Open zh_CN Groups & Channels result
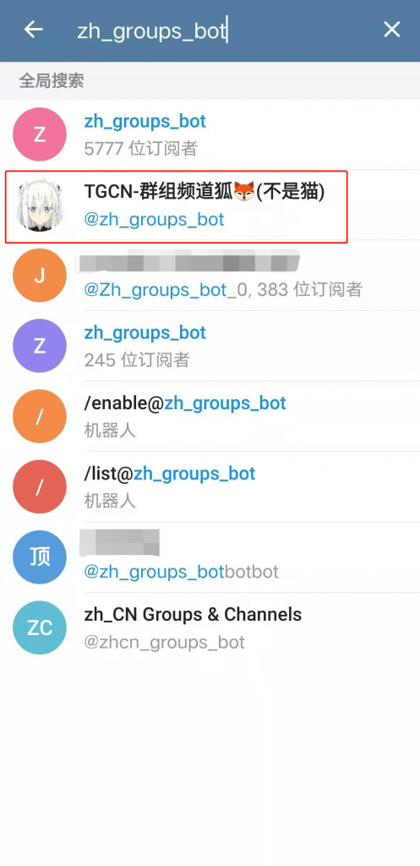Screen dimensions: 420x866 coord(210,628)
